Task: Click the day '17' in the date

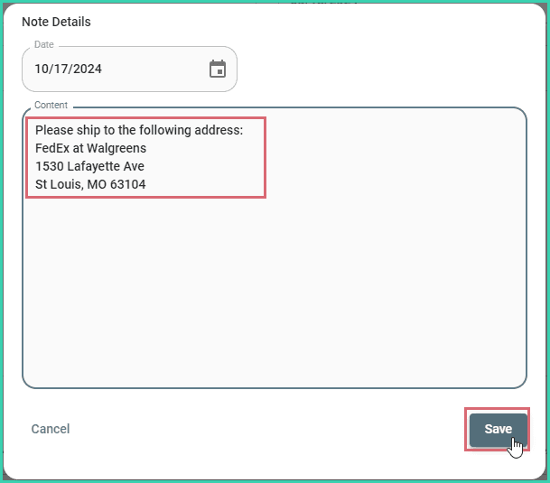Action: click(61, 69)
